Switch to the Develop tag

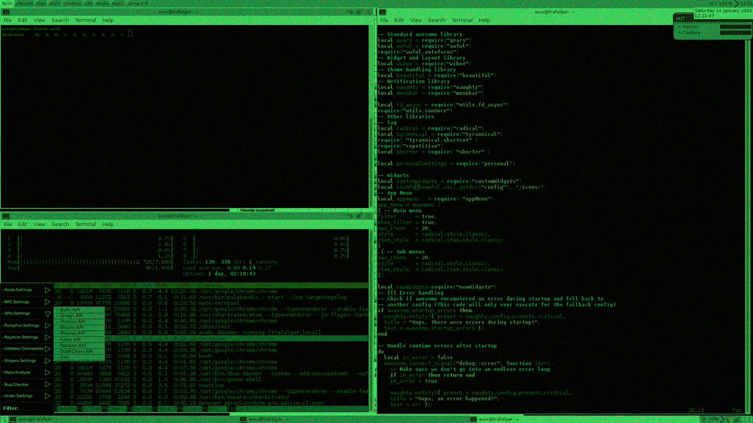coord(72,3)
